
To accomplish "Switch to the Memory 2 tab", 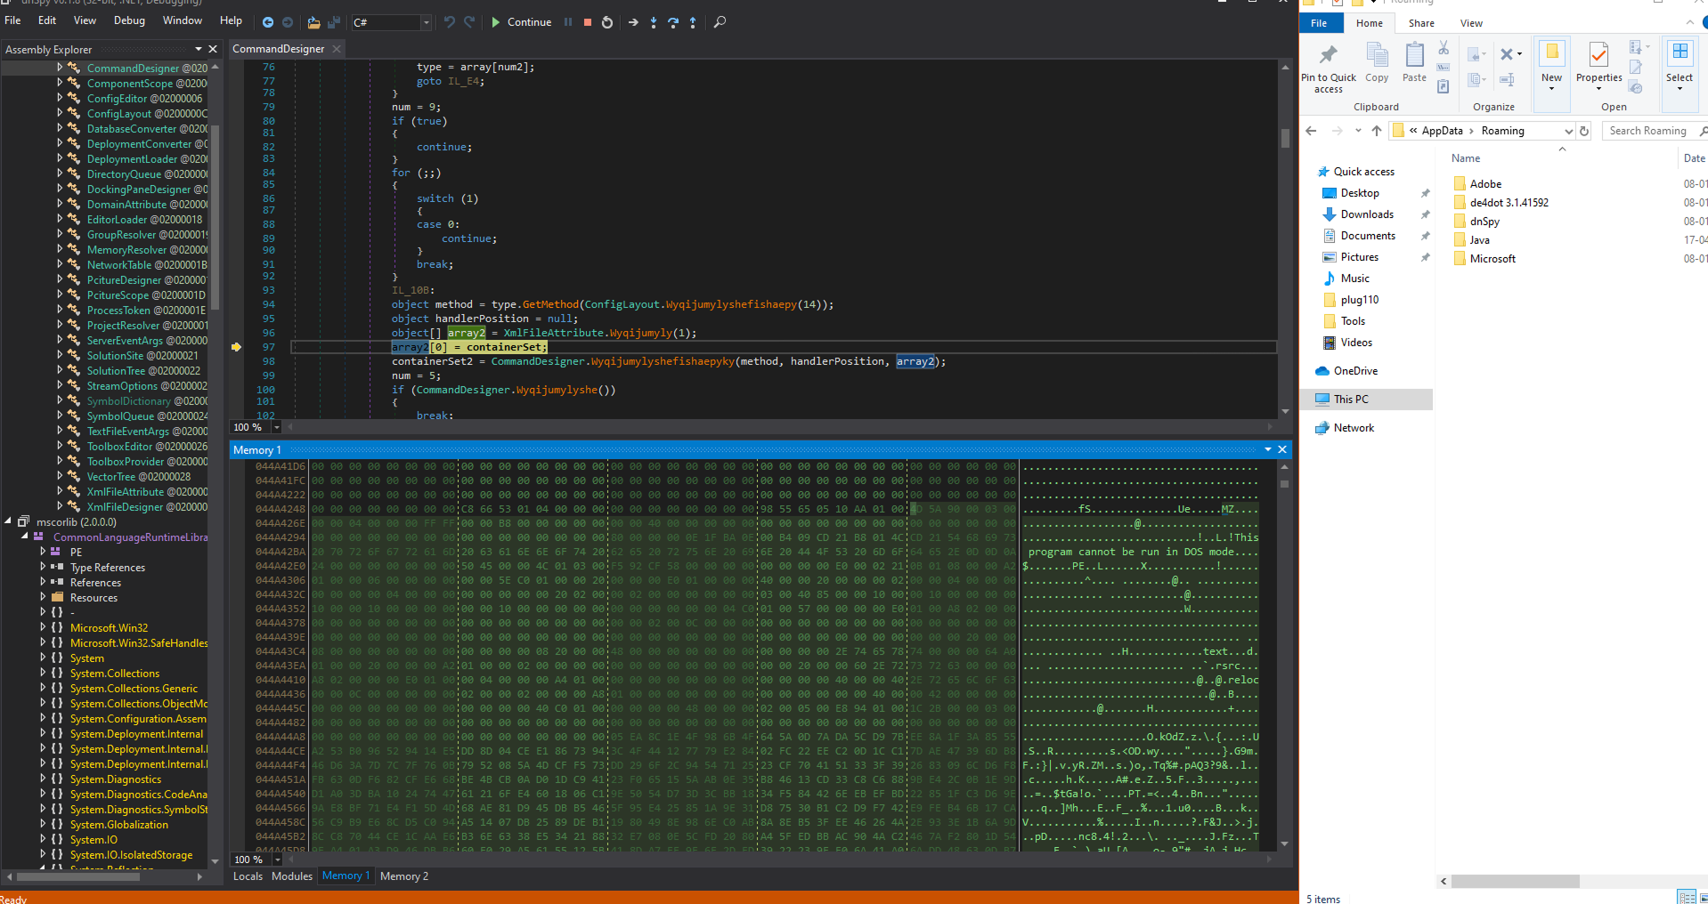I will [403, 876].
